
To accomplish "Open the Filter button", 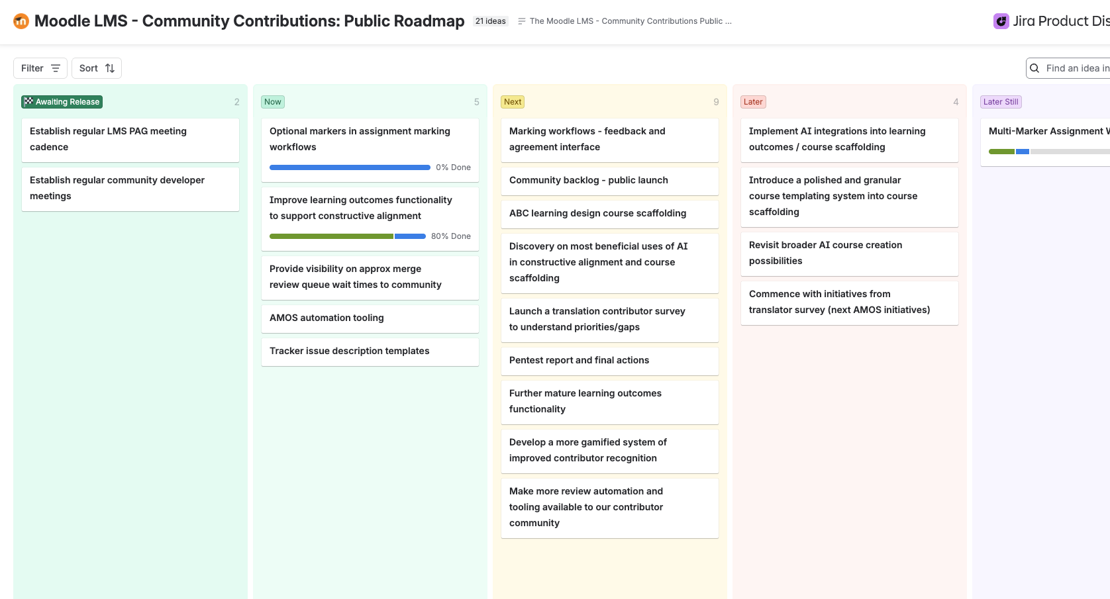I will [40, 68].
